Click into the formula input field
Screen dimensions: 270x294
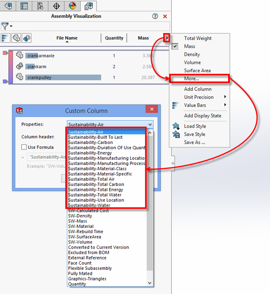[47, 157]
